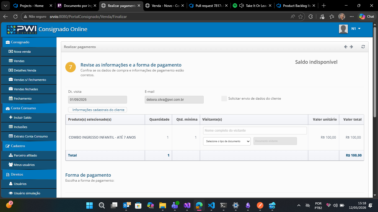The height and width of the screenshot is (212, 378).
Task: Click inside Nome completo do visitante field
Action: [x=255, y=131]
